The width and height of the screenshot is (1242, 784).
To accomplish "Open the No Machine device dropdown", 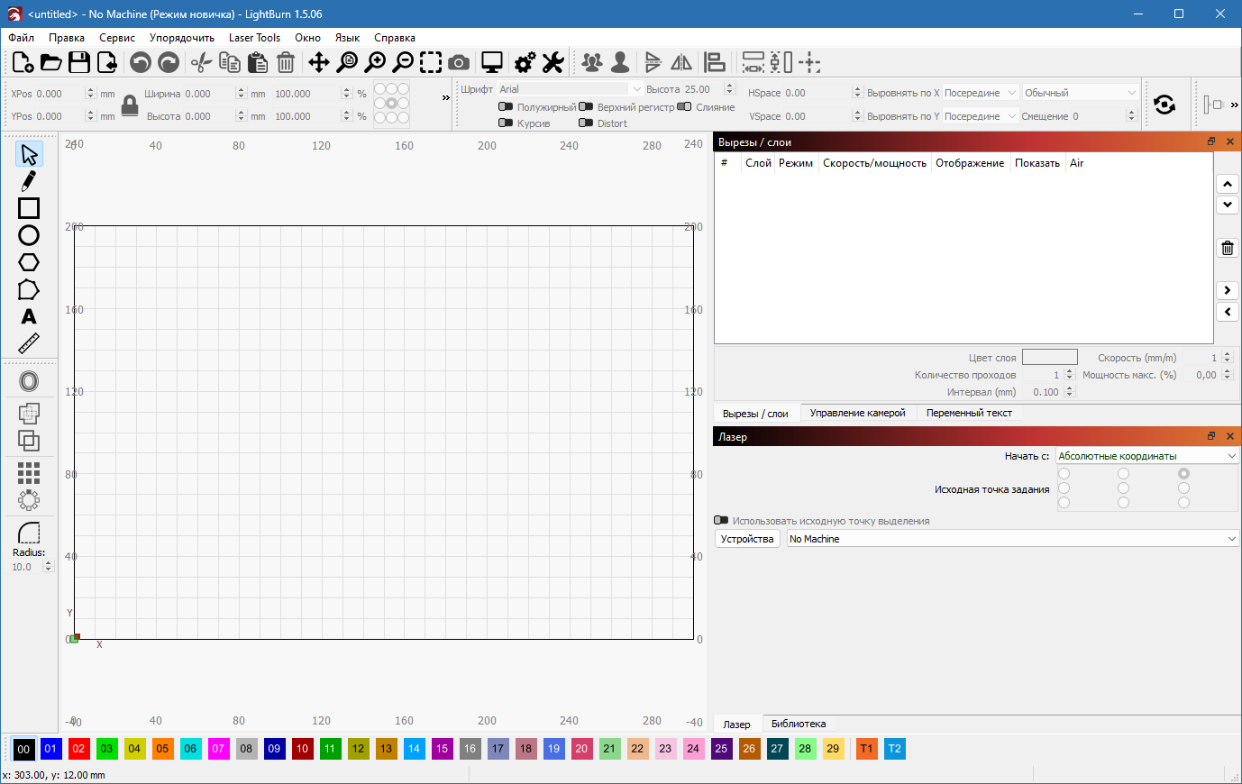I will tap(1013, 539).
